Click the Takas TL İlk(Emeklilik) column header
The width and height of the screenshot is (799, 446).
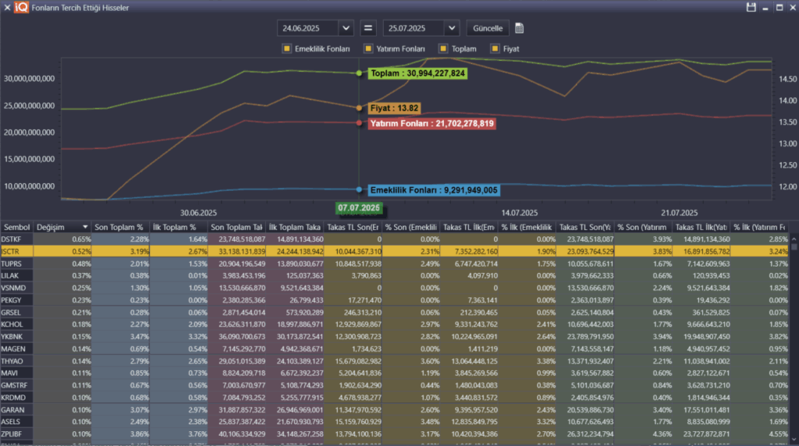tap(469, 227)
